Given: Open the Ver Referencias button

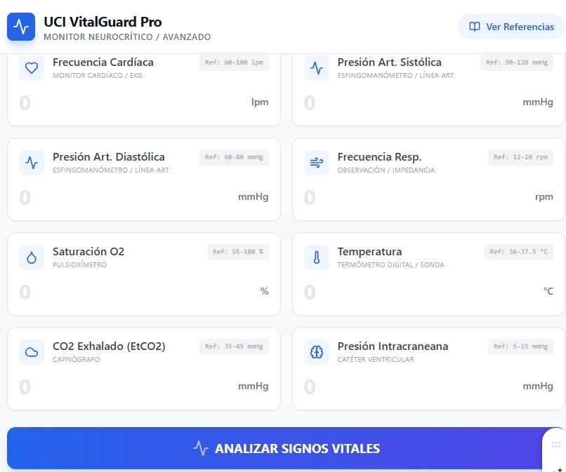Looking at the screenshot, I should 511,27.
